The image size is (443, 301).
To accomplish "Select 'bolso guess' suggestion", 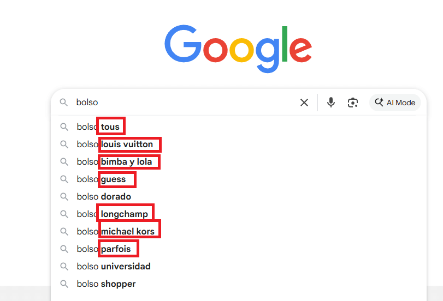I will coord(113,179).
